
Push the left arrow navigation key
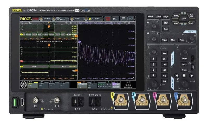(177, 76)
